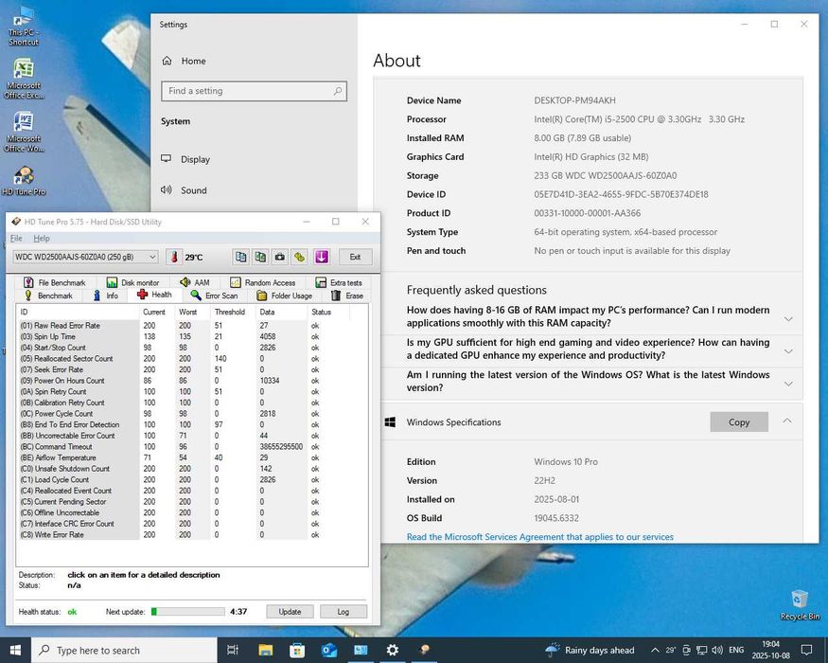828x663 pixels.
Task: Click the copy-text-to-clipboard icon in HD Tune toolbar
Action: tap(240, 257)
